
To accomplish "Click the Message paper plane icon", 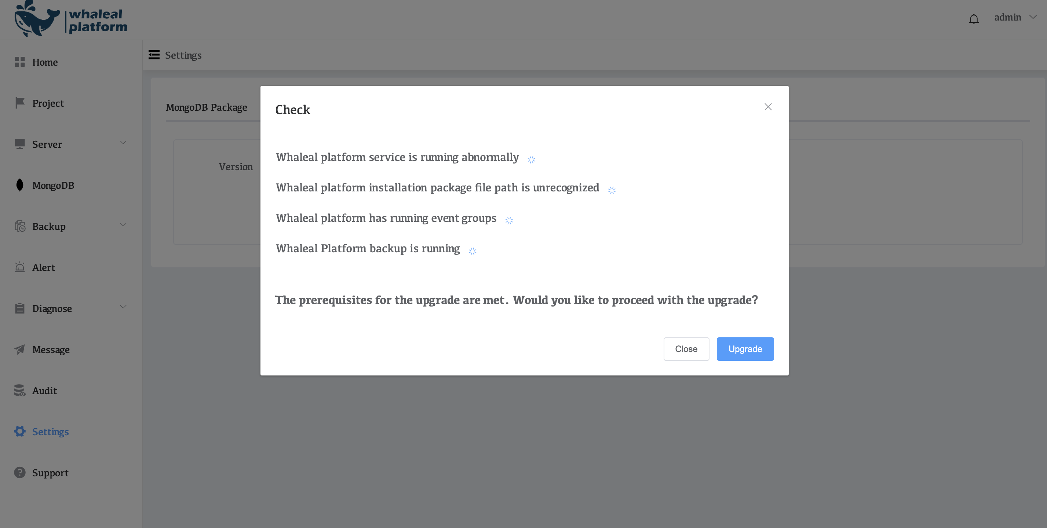I will (19, 349).
